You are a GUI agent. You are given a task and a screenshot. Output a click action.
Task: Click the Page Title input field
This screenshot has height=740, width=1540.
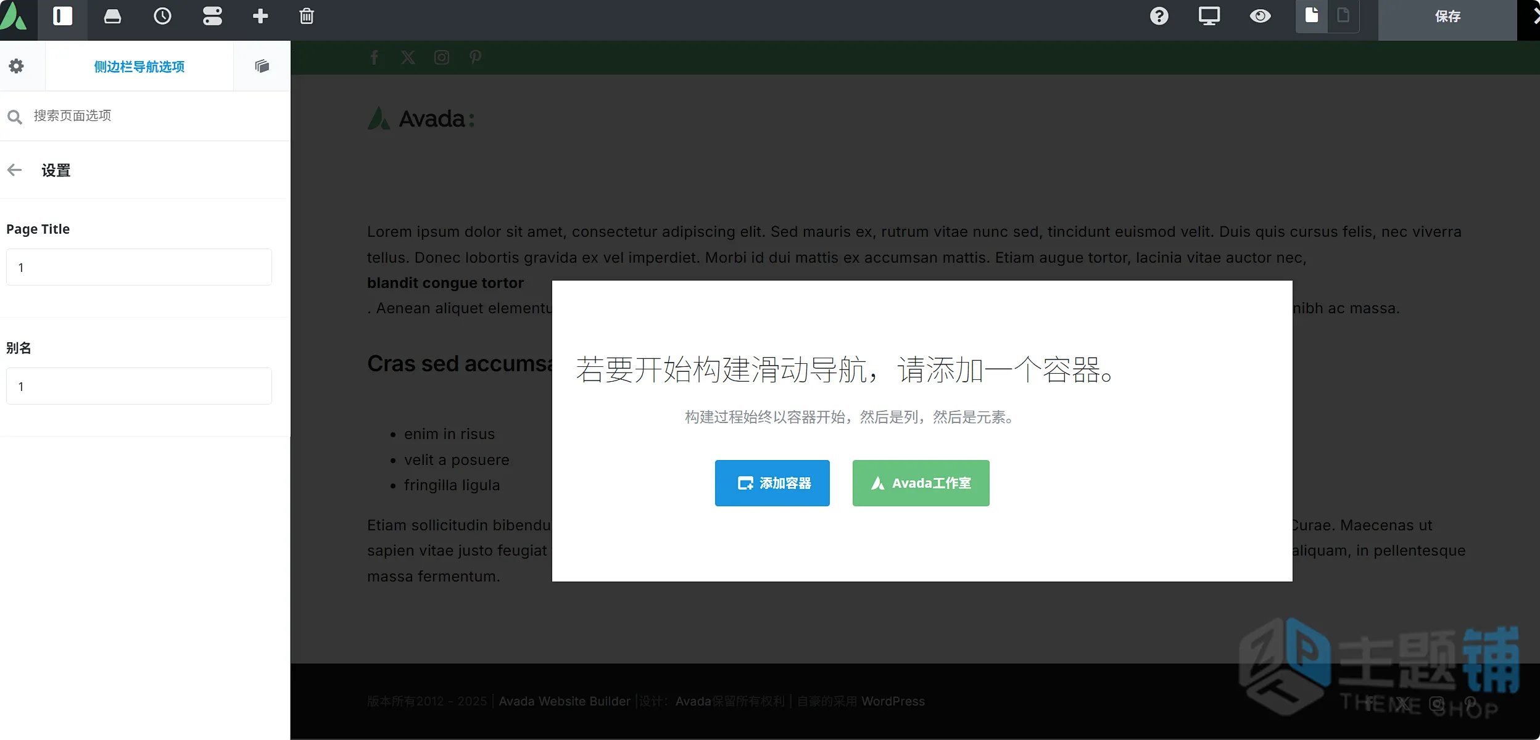(x=139, y=267)
